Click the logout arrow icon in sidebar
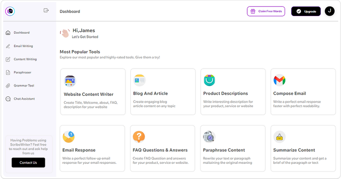This screenshot has width=341, height=179. (46, 11)
